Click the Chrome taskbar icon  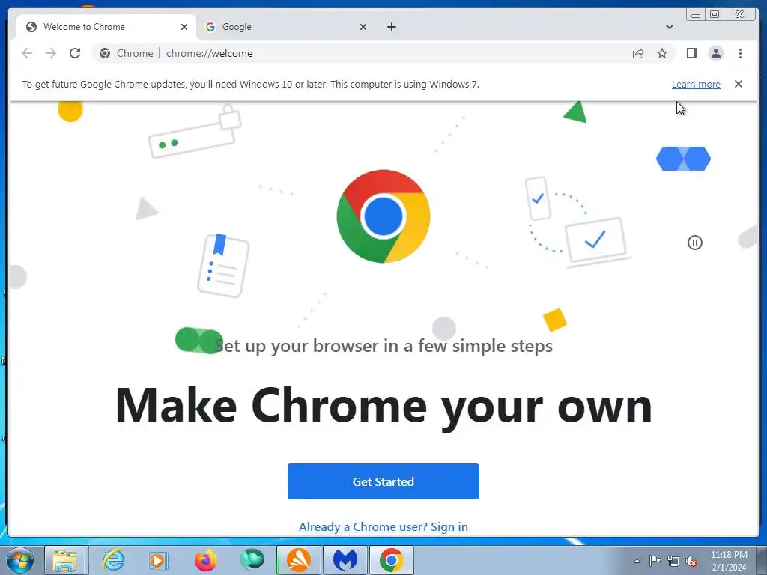tap(391, 560)
